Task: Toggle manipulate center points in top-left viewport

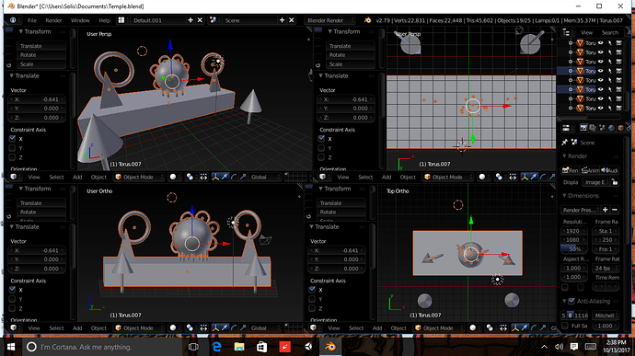Action: point(203,177)
